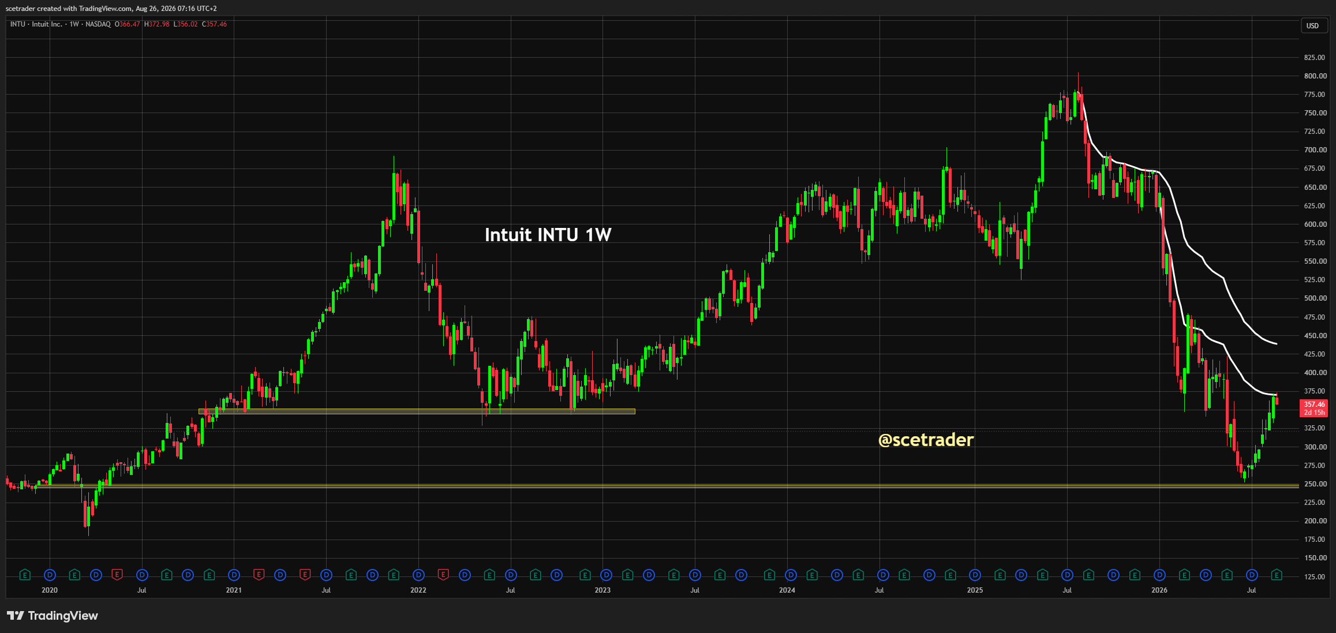Click the dividend marker above the 2024 label

pyautogui.click(x=791, y=575)
